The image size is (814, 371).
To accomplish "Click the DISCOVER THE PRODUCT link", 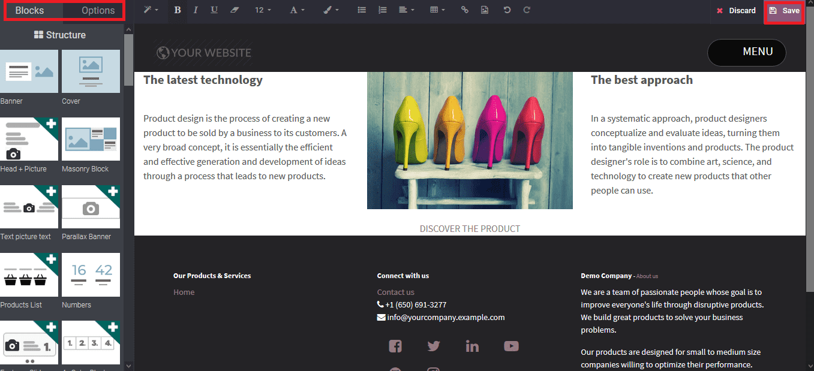I will point(470,229).
